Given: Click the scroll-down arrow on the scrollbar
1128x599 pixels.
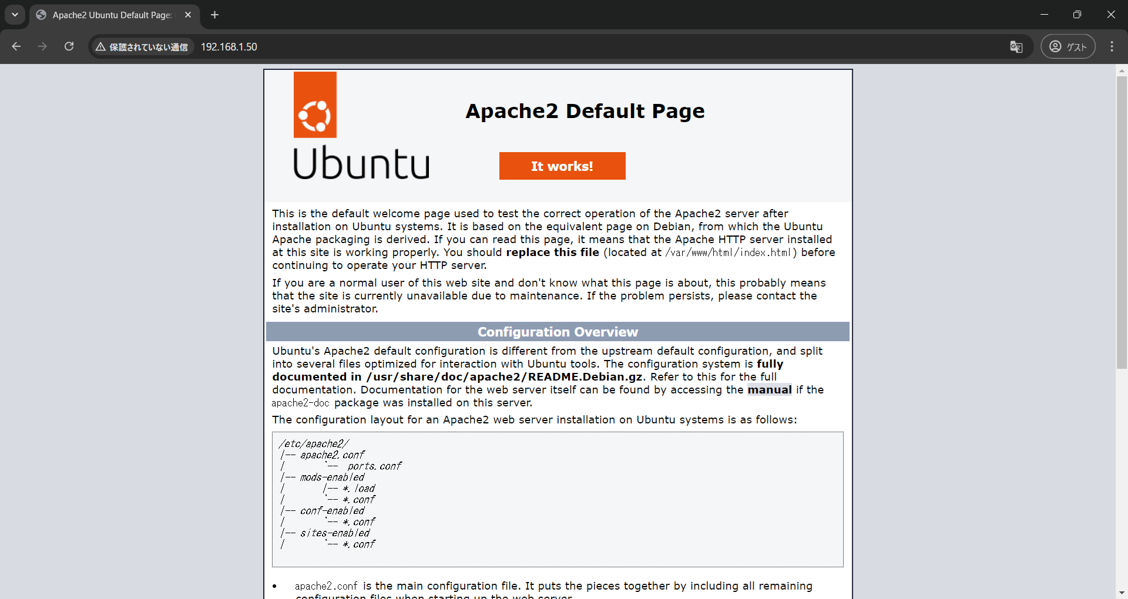Looking at the screenshot, I should pyautogui.click(x=1122, y=593).
